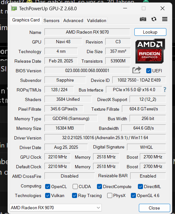The width and height of the screenshot is (175, 214).
Task: Click the GPU-Z title bar app icon
Action: [x=14, y=9]
